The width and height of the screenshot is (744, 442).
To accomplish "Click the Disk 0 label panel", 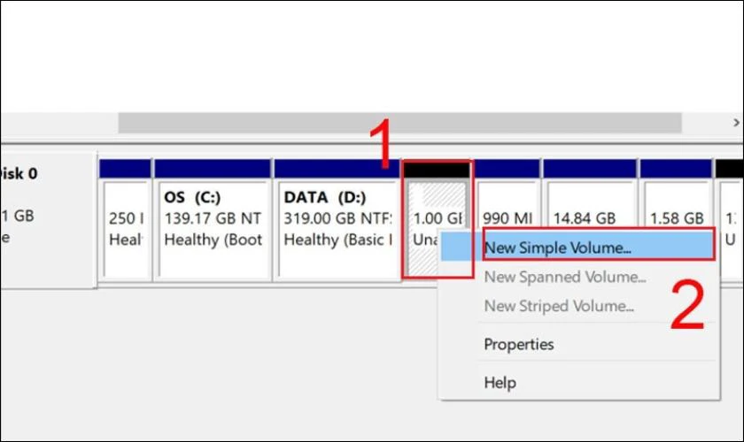I will tap(48, 220).
